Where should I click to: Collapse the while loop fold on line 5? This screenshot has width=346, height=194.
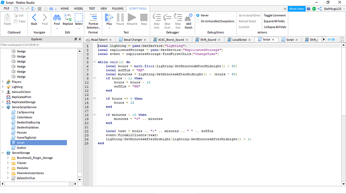pos(95,62)
